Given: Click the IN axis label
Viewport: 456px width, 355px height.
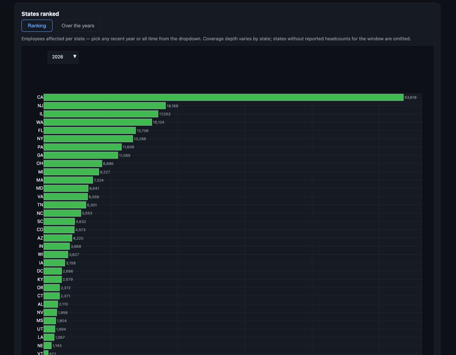Looking at the screenshot, I should tap(41, 246).
